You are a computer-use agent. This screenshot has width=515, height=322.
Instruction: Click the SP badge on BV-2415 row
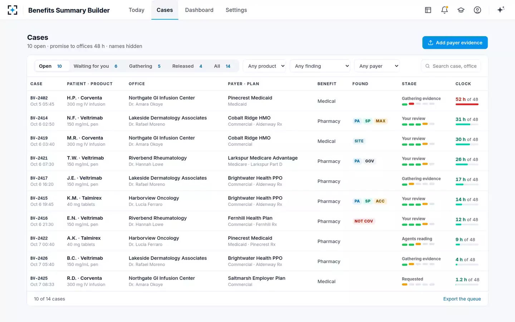(368, 201)
